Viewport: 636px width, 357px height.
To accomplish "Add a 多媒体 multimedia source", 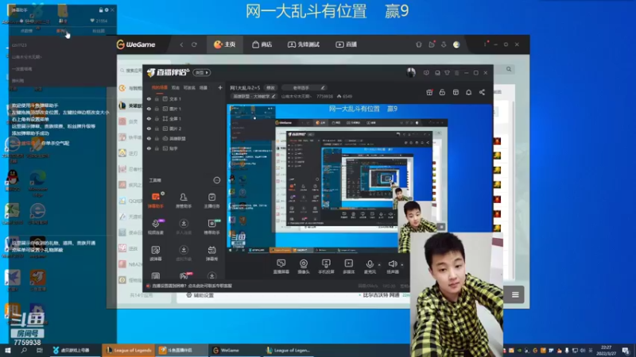I will coord(349,267).
